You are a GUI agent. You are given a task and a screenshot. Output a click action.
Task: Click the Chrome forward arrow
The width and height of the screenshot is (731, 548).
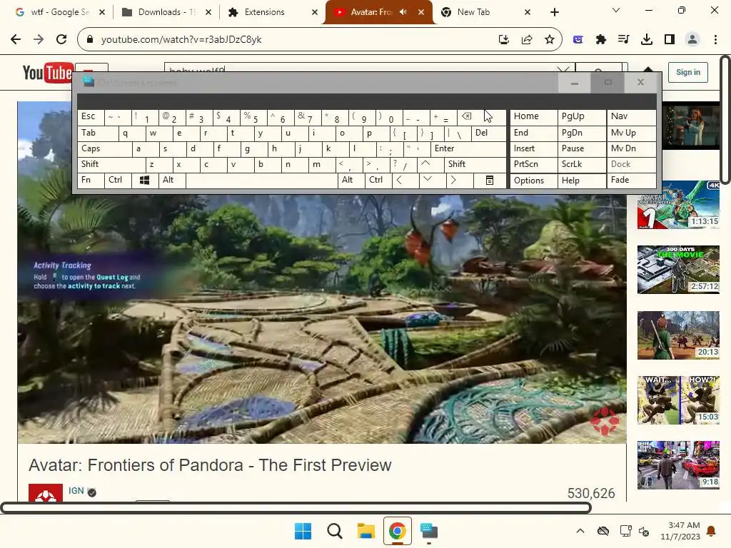[x=39, y=40]
